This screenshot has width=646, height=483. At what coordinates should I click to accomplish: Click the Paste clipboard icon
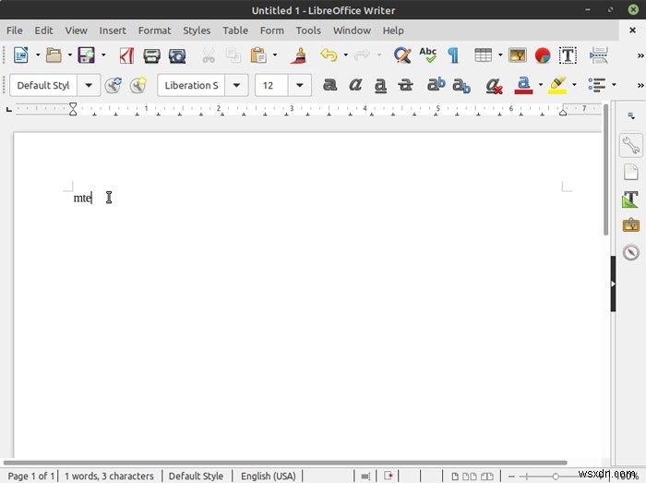[258, 55]
